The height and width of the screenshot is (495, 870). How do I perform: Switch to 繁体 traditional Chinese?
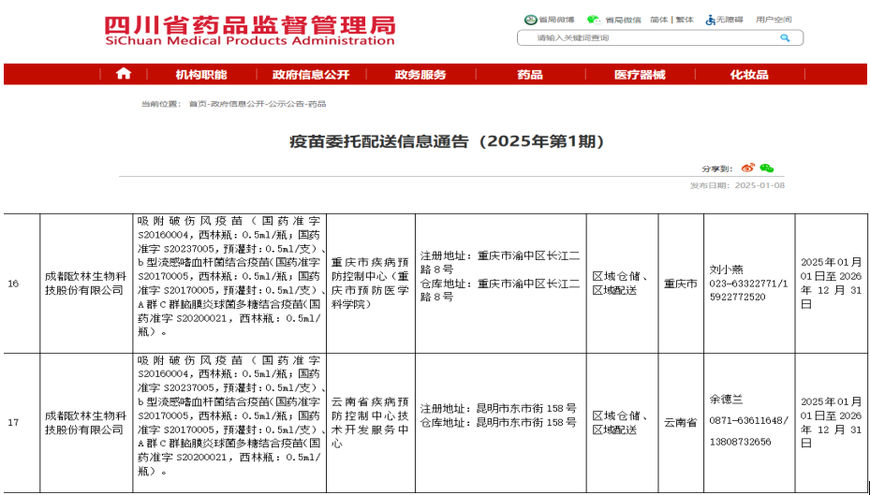coord(685,20)
